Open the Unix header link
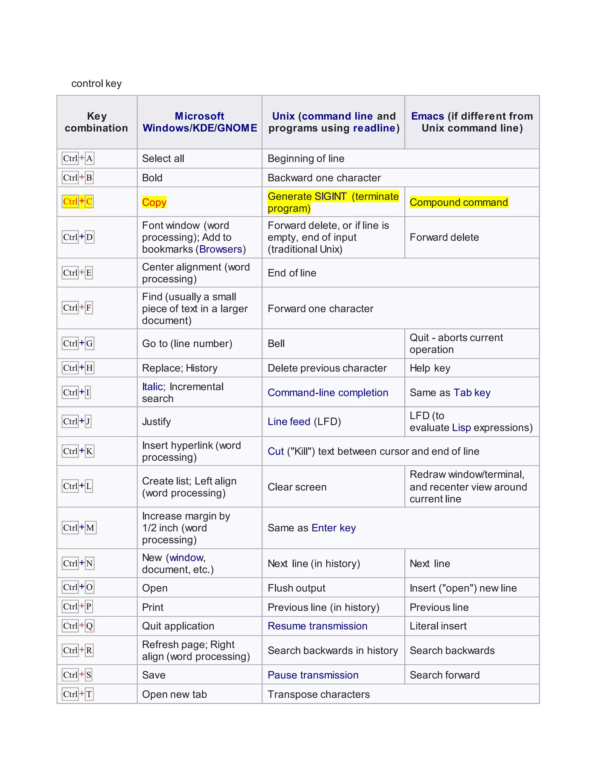The height and width of the screenshot is (784, 606). pyautogui.click(x=283, y=116)
